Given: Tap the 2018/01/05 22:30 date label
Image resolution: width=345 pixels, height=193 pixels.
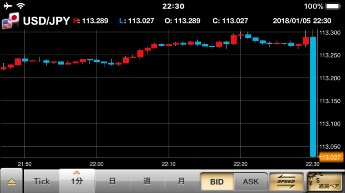Looking at the screenshot, I should tap(302, 21).
